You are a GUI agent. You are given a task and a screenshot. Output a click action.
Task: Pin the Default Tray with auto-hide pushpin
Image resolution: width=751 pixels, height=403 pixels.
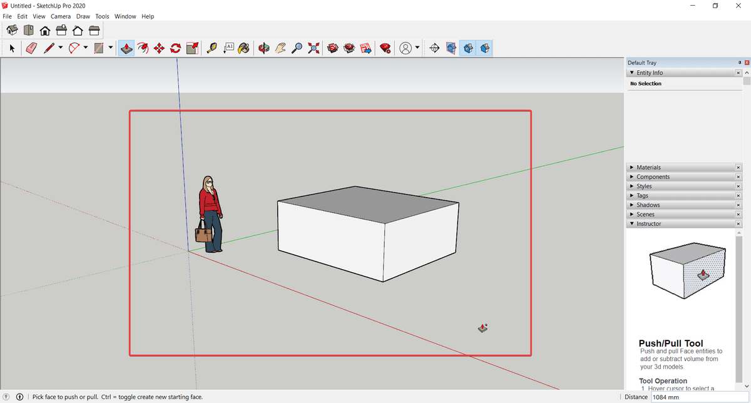[739, 63]
